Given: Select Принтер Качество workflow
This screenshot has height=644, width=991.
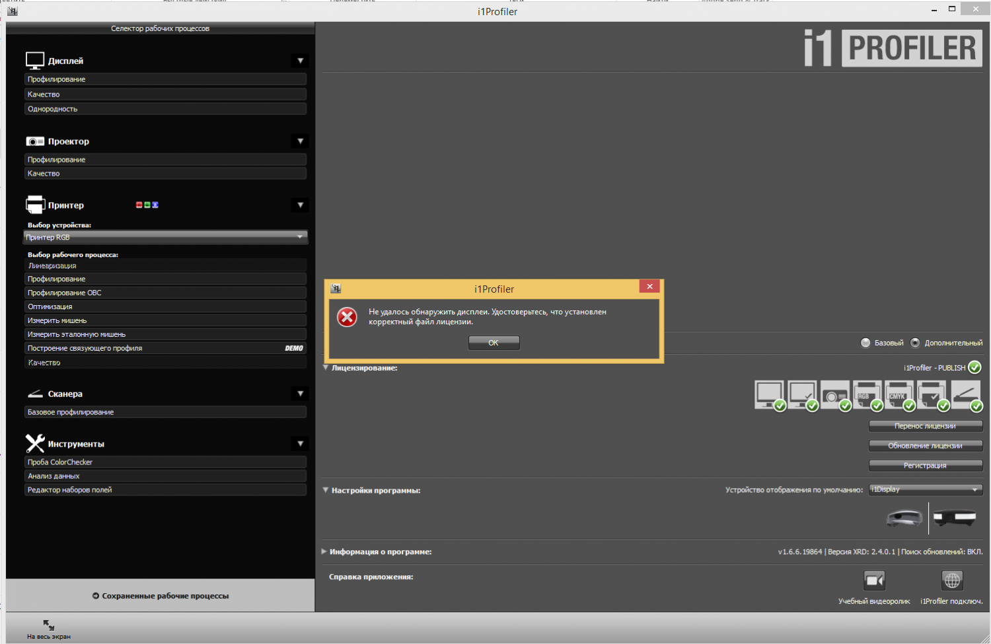Looking at the screenshot, I should 166,363.
